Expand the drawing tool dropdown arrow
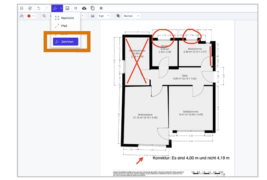The width and height of the screenshot is (267, 180). [x=61, y=8]
